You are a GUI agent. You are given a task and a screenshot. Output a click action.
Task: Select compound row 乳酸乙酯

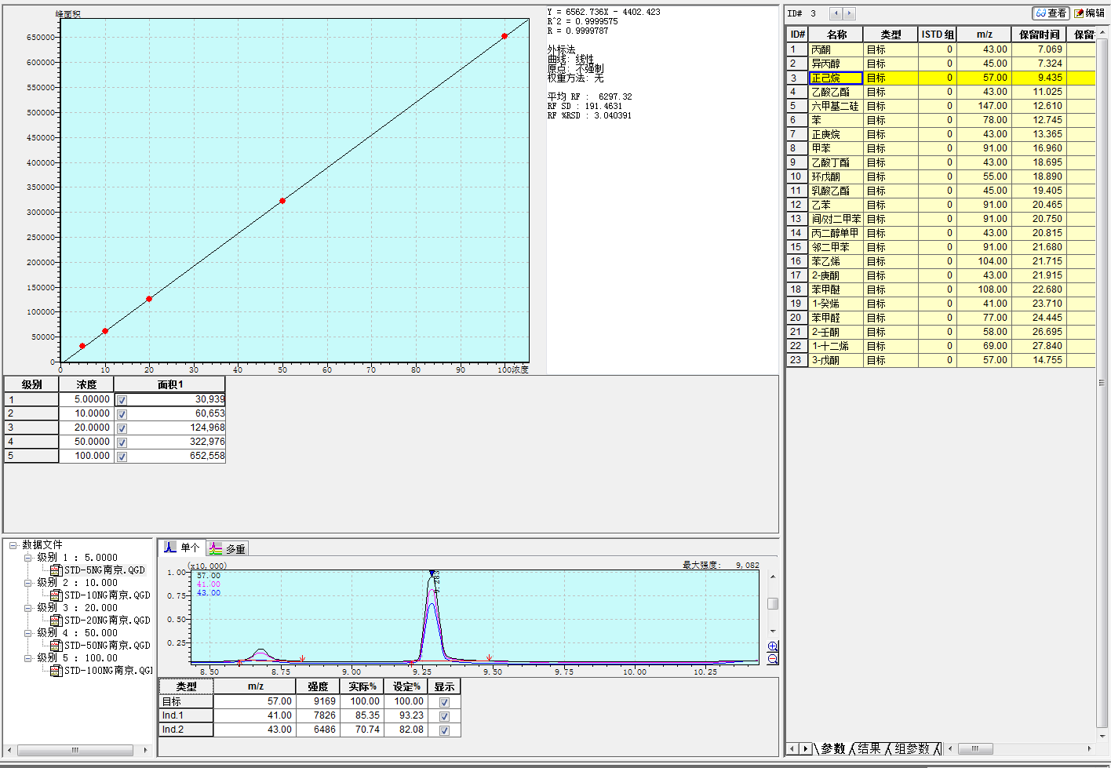[940, 191]
